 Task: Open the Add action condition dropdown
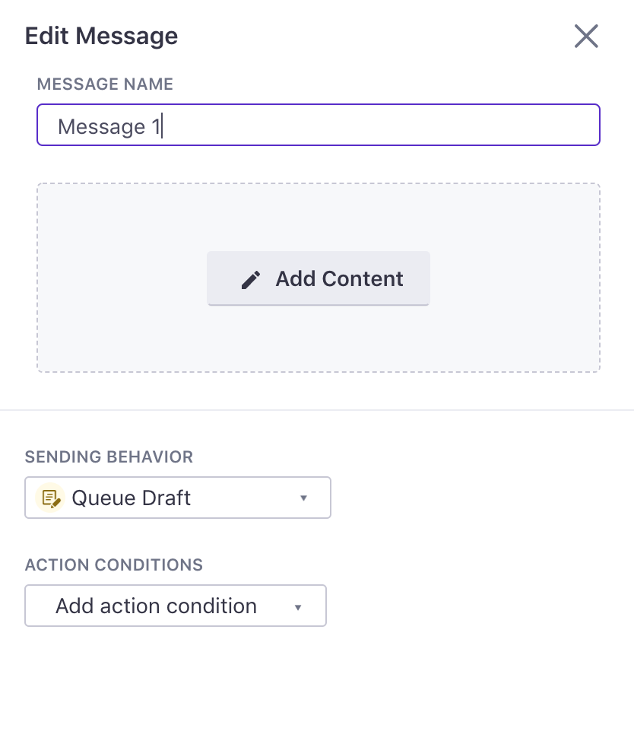click(x=175, y=606)
